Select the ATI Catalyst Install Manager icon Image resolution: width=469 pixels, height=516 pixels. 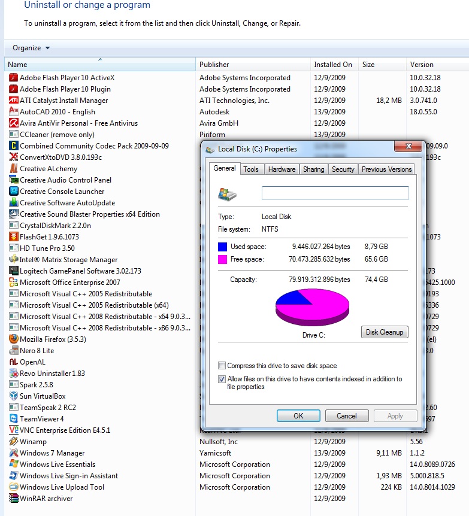(x=14, y=101)
